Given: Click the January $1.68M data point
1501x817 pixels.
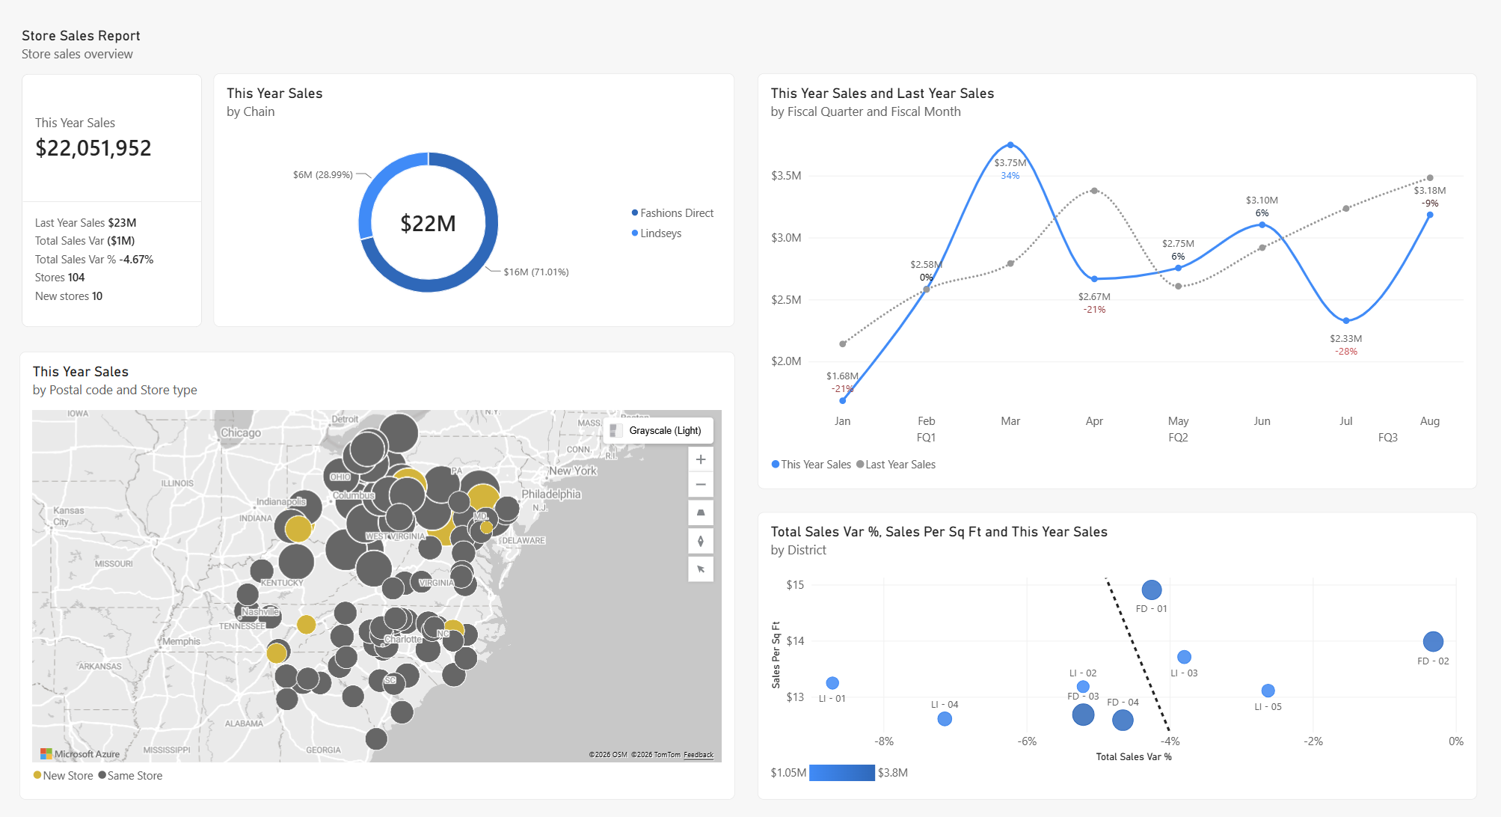Looking at the screenshot, I should [x=843, y=400].
